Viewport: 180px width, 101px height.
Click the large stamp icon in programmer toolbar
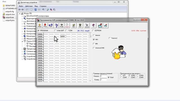click(x=100, y=26)
